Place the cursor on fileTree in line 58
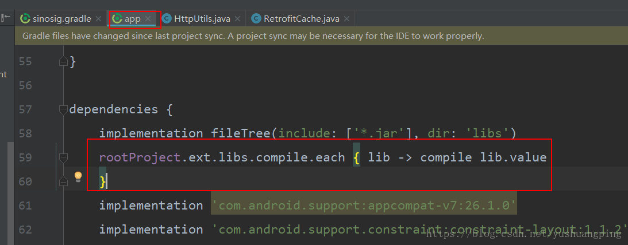Screen dimensions: 628x245 tap(241, 133)
